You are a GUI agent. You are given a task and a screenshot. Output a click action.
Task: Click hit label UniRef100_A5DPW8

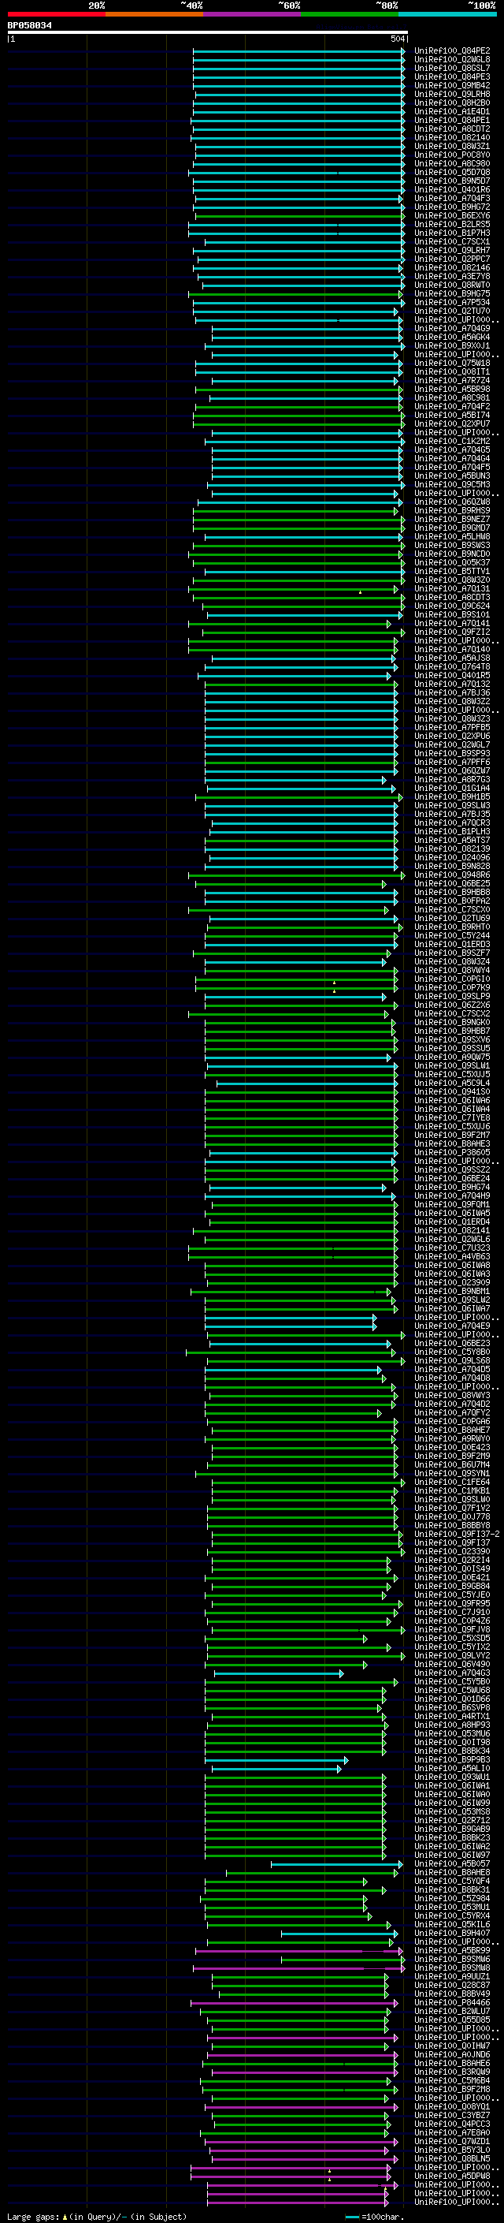452,2176
